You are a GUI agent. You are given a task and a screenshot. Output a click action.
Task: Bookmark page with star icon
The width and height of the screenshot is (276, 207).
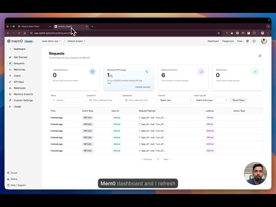pyautogui.click(x=219, y=33)
